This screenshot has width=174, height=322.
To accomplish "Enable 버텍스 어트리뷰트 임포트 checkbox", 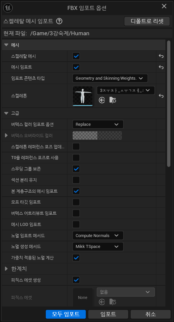I will (76, 213).
